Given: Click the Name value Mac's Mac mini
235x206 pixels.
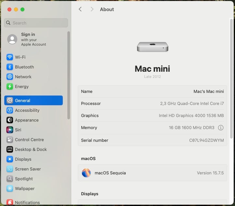Looking at the screenshot, I should tap(209, 91).
